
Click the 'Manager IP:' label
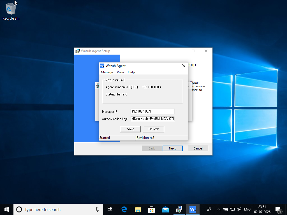coord(110,112)
